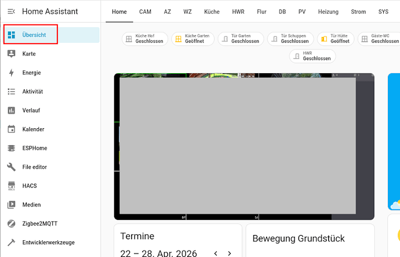Go to next week in Termine
400x257 pixels.
[230, 254]
